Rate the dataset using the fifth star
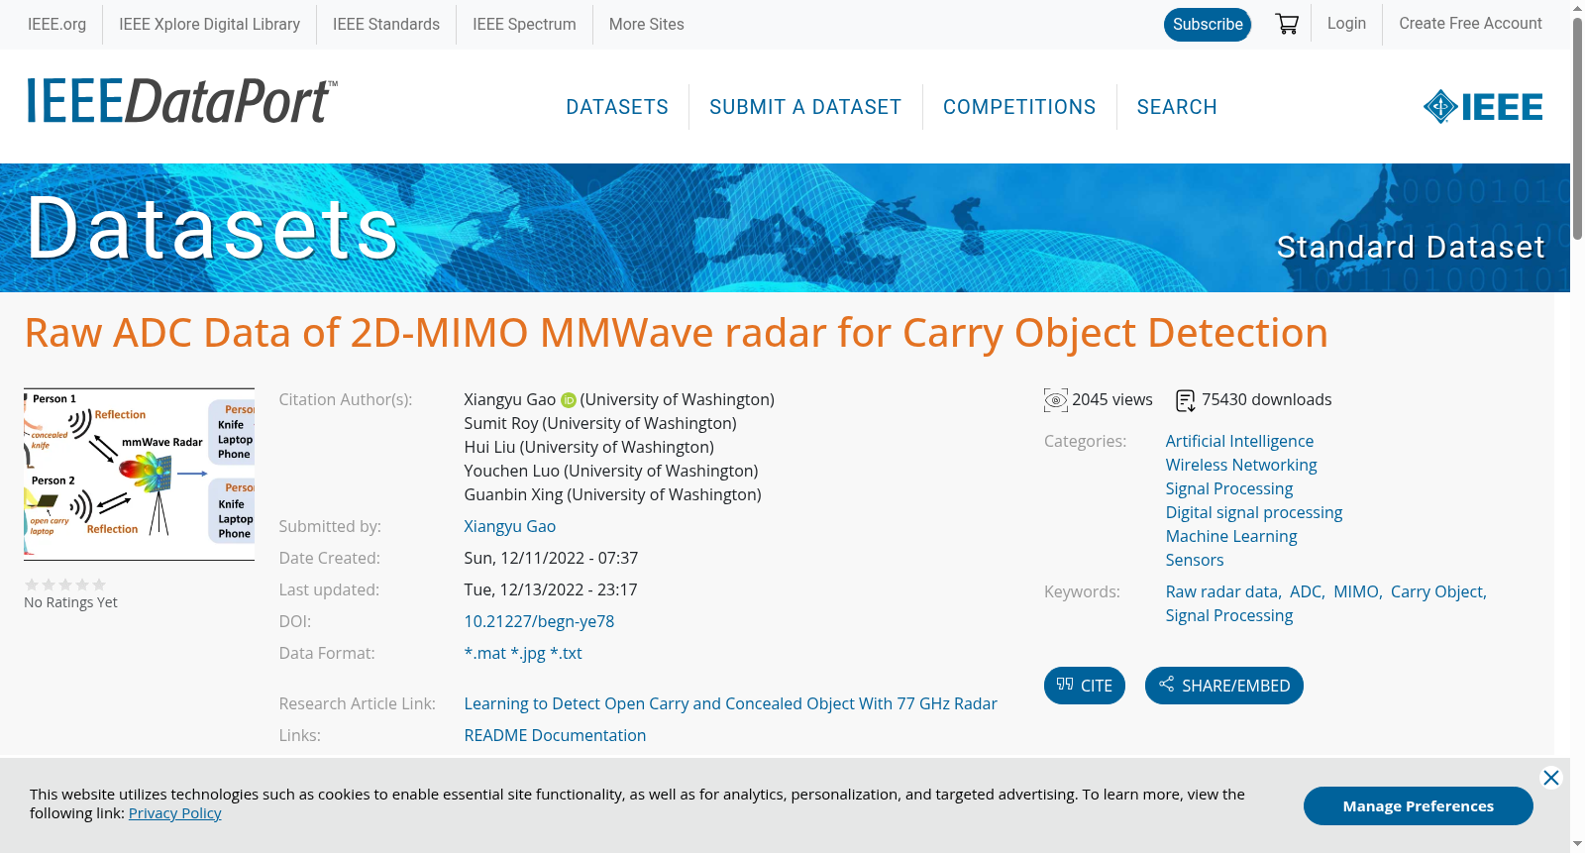The width and height of the screenshot is (1585, 853). 99,585
